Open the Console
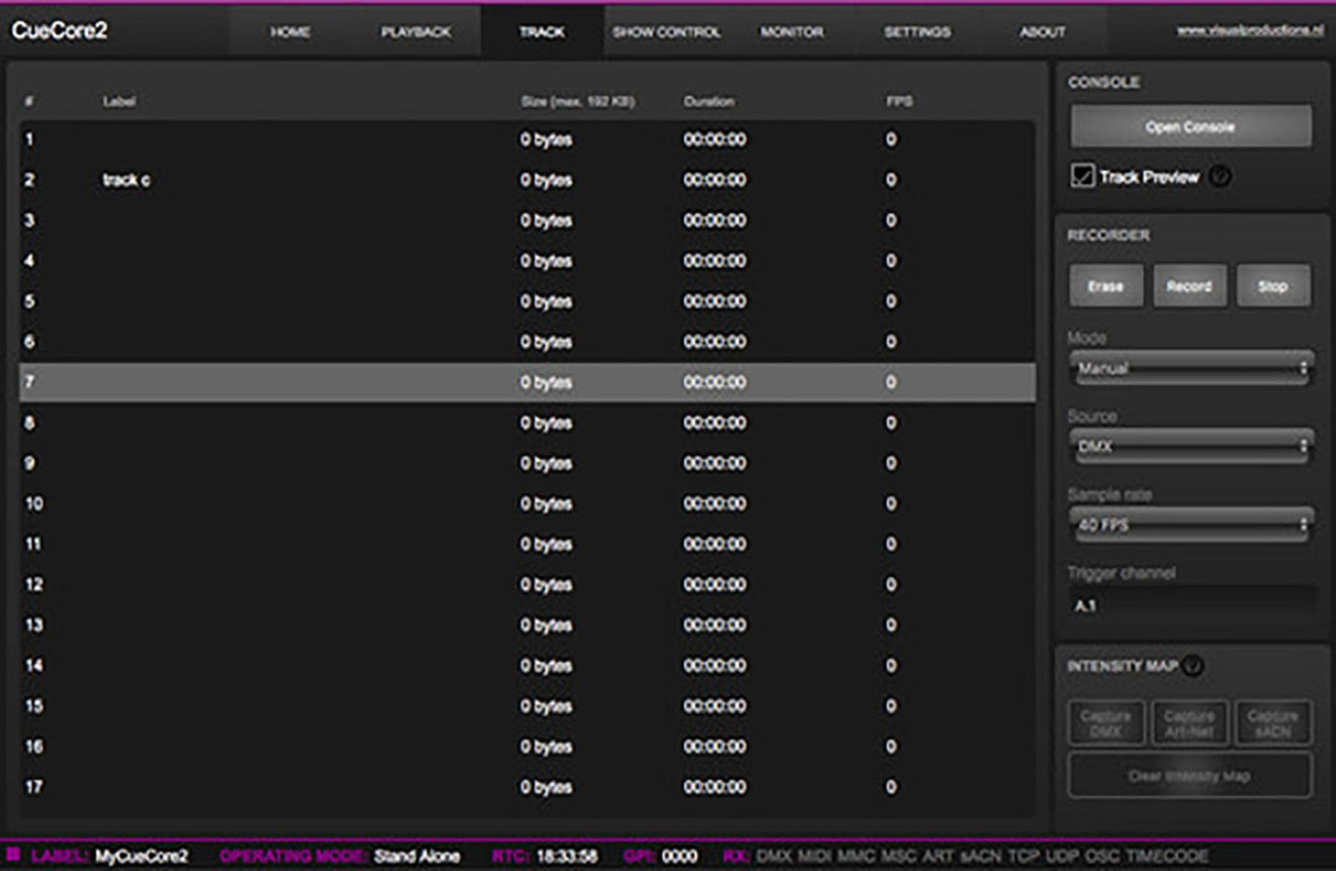The width and height of the screenshot is (1336, 871). 1191,126
